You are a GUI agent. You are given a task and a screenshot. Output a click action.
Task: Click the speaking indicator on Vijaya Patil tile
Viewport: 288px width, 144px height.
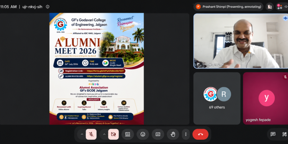(285, 18)
